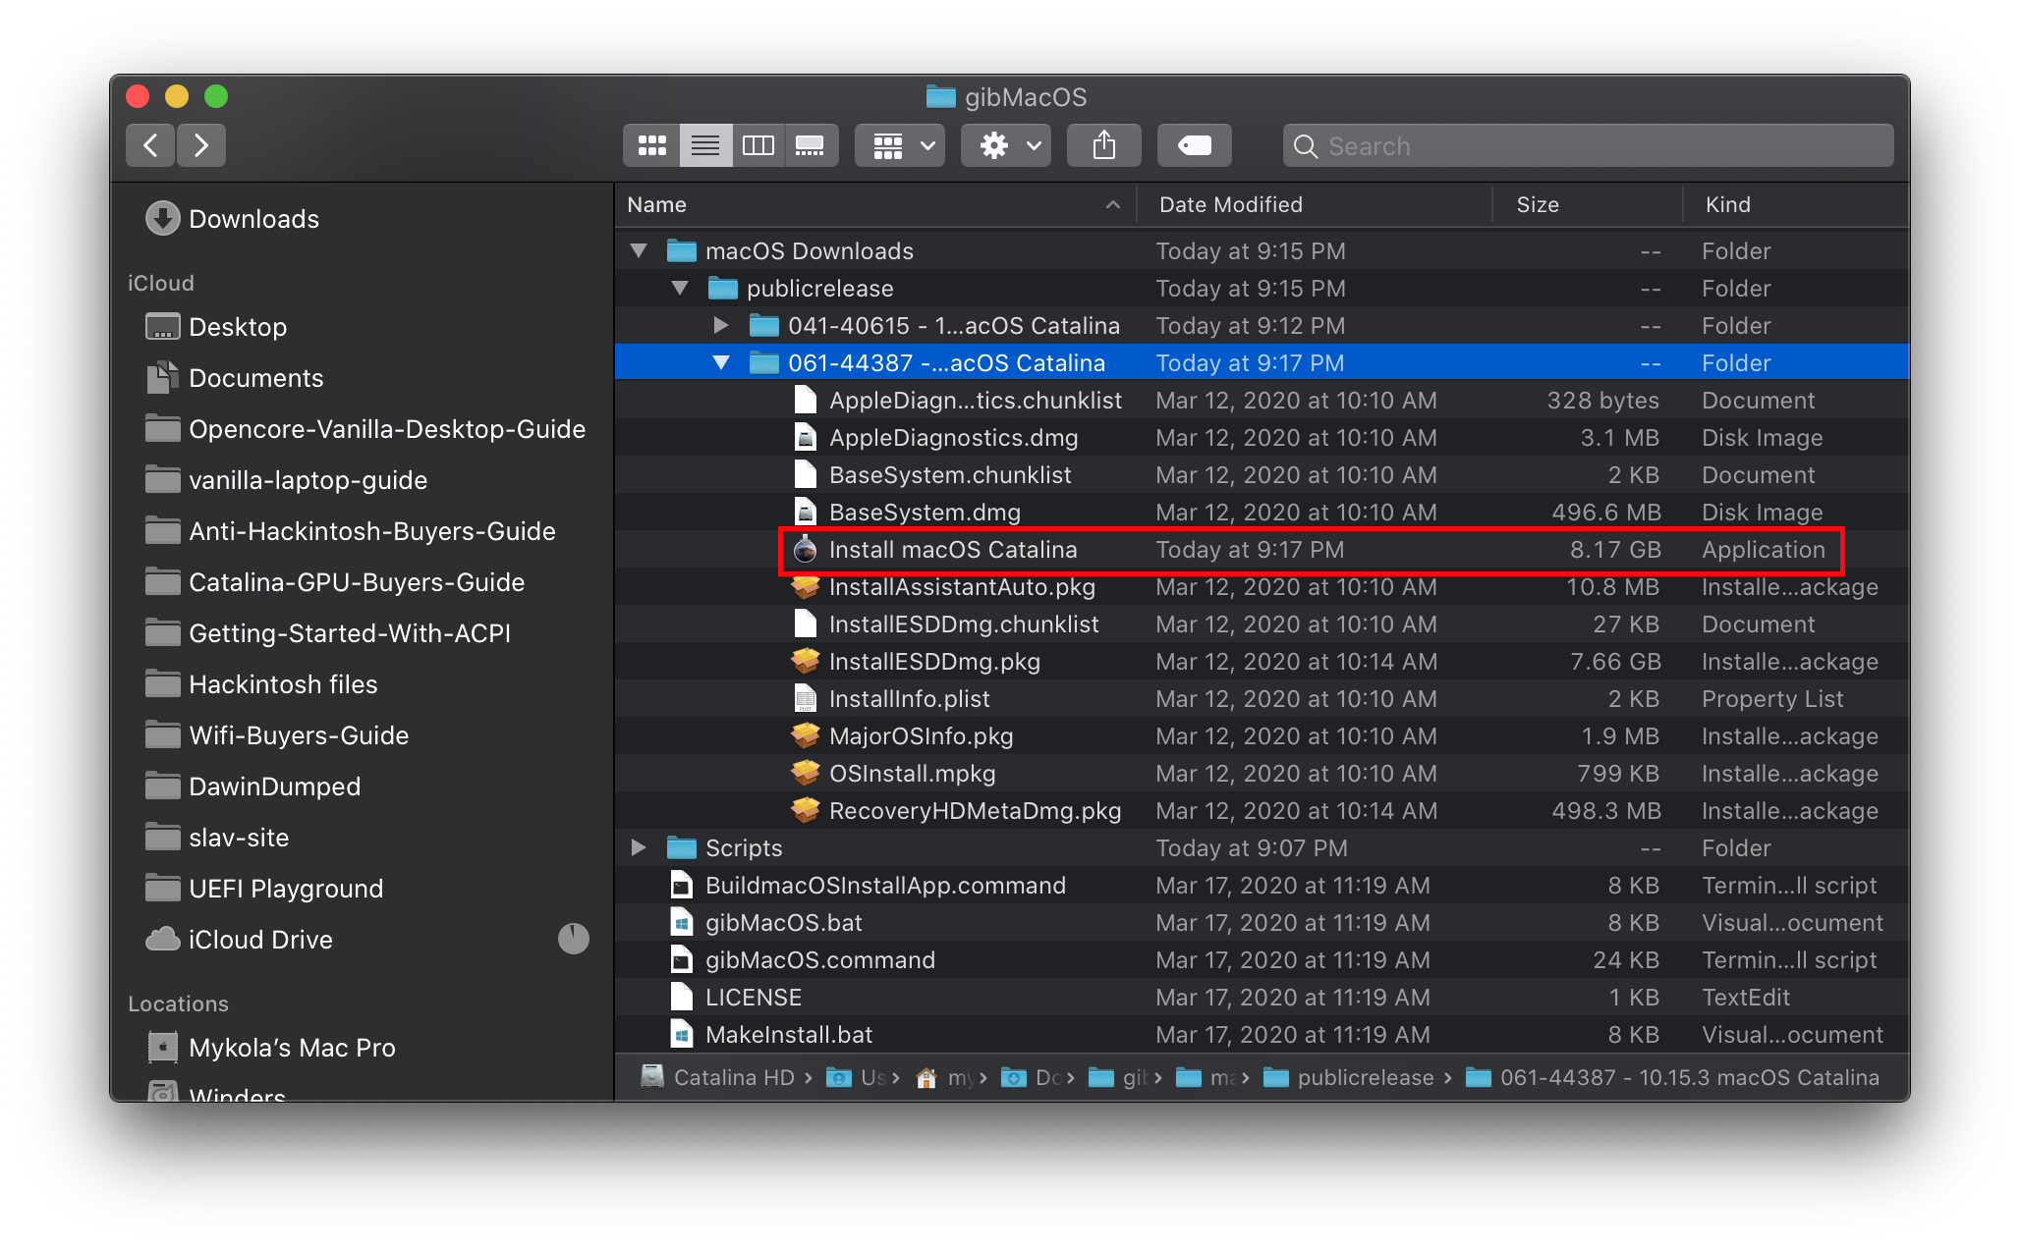
Task: Open the gear action menu
Action: click(x=1006, y=146)
